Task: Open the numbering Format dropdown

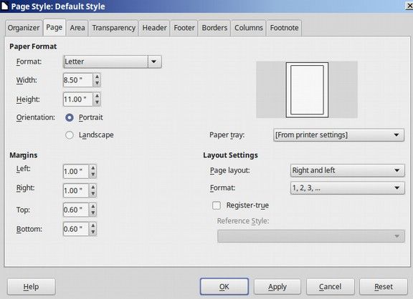Action: click(348, 188)
